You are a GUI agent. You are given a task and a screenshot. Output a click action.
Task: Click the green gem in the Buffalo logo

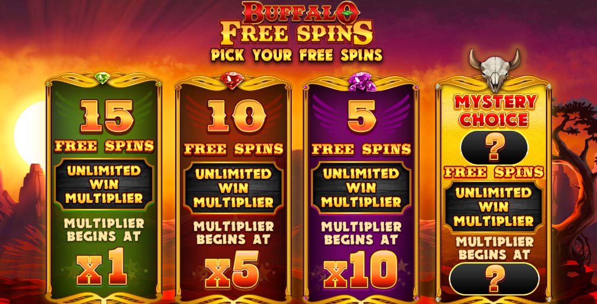click(x=347, y=13)
